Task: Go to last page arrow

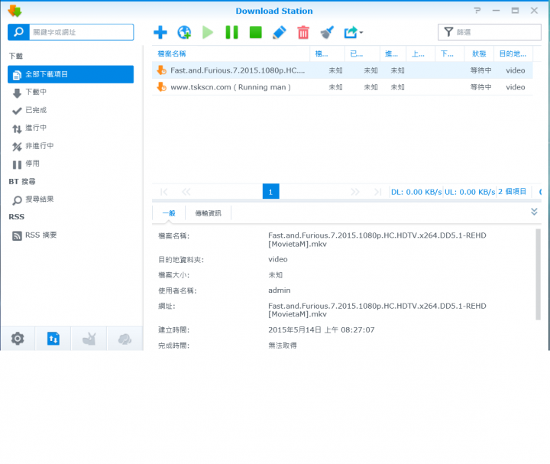Action: [x=377, y=192]
